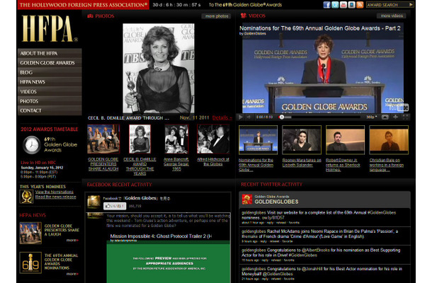432x283 pixels.
Task: Open the orange RSS feed icon
Action: [x=360, y=5]
